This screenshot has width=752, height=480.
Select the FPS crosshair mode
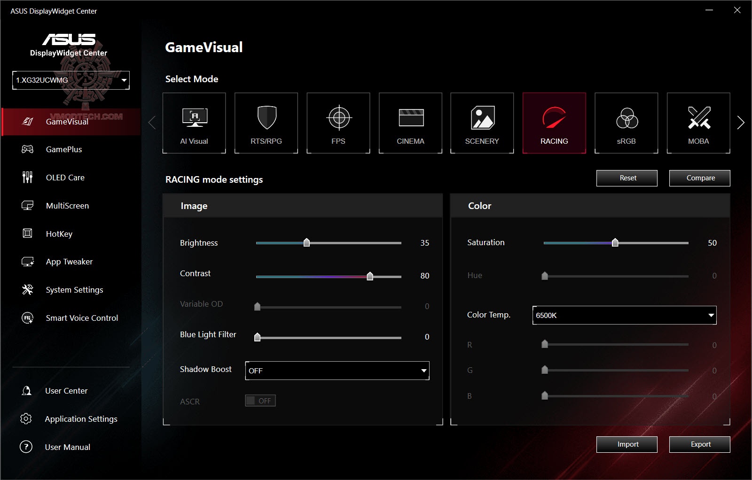pyautogui.click(x=338, y=123)
